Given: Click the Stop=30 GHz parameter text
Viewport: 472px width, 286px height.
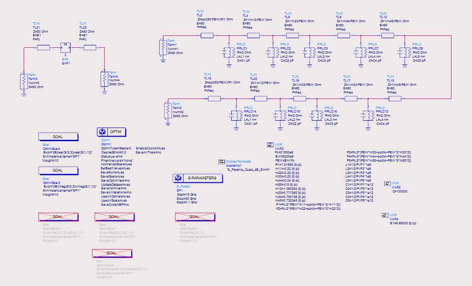Looking at the screenshot, I should (187, 198).
